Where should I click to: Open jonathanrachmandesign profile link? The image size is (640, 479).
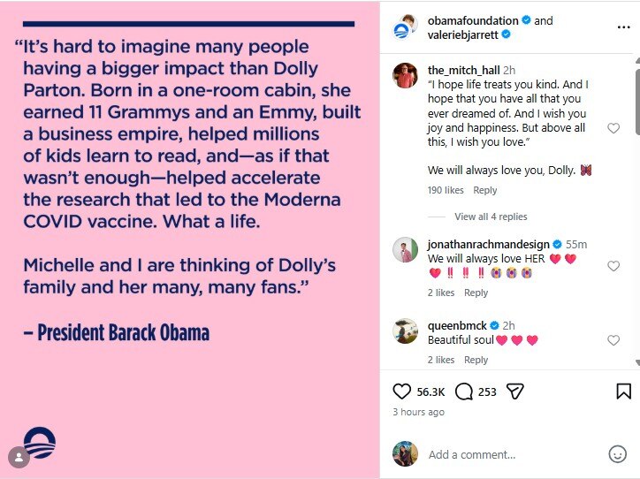coord(489,245)
